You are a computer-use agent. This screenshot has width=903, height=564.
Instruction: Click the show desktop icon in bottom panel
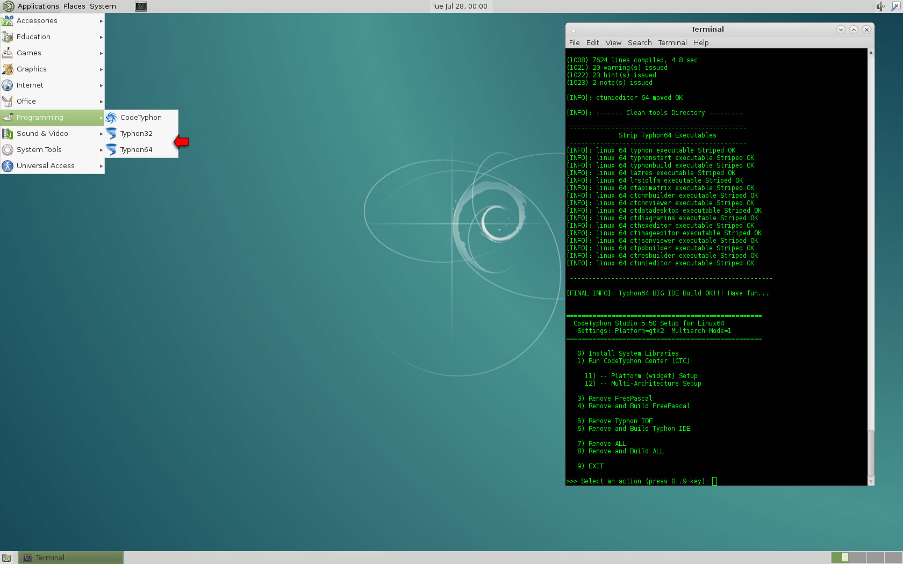tap(6, 558)
